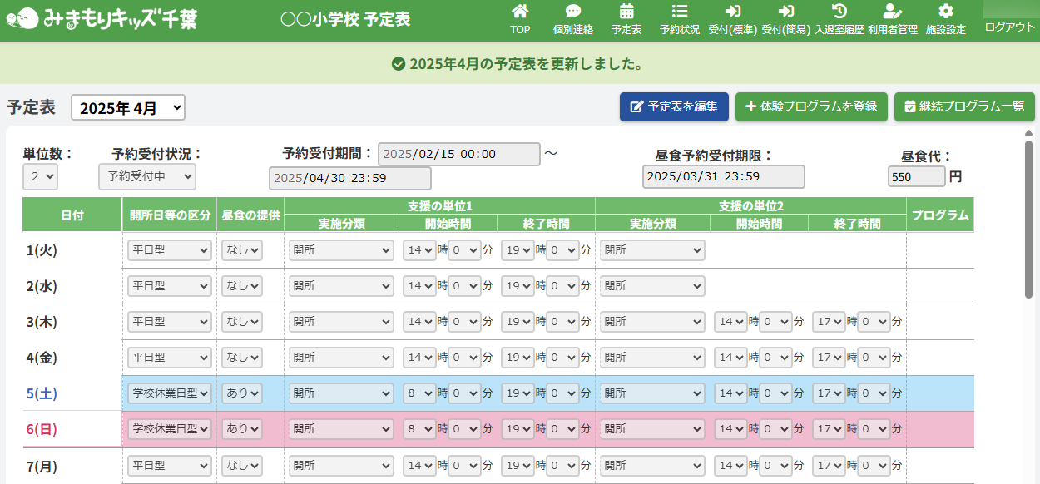Click 体験プログラムを登録 button
Image resolution: width=1040 pixels, height=484 pixels.
pos(811,107)
